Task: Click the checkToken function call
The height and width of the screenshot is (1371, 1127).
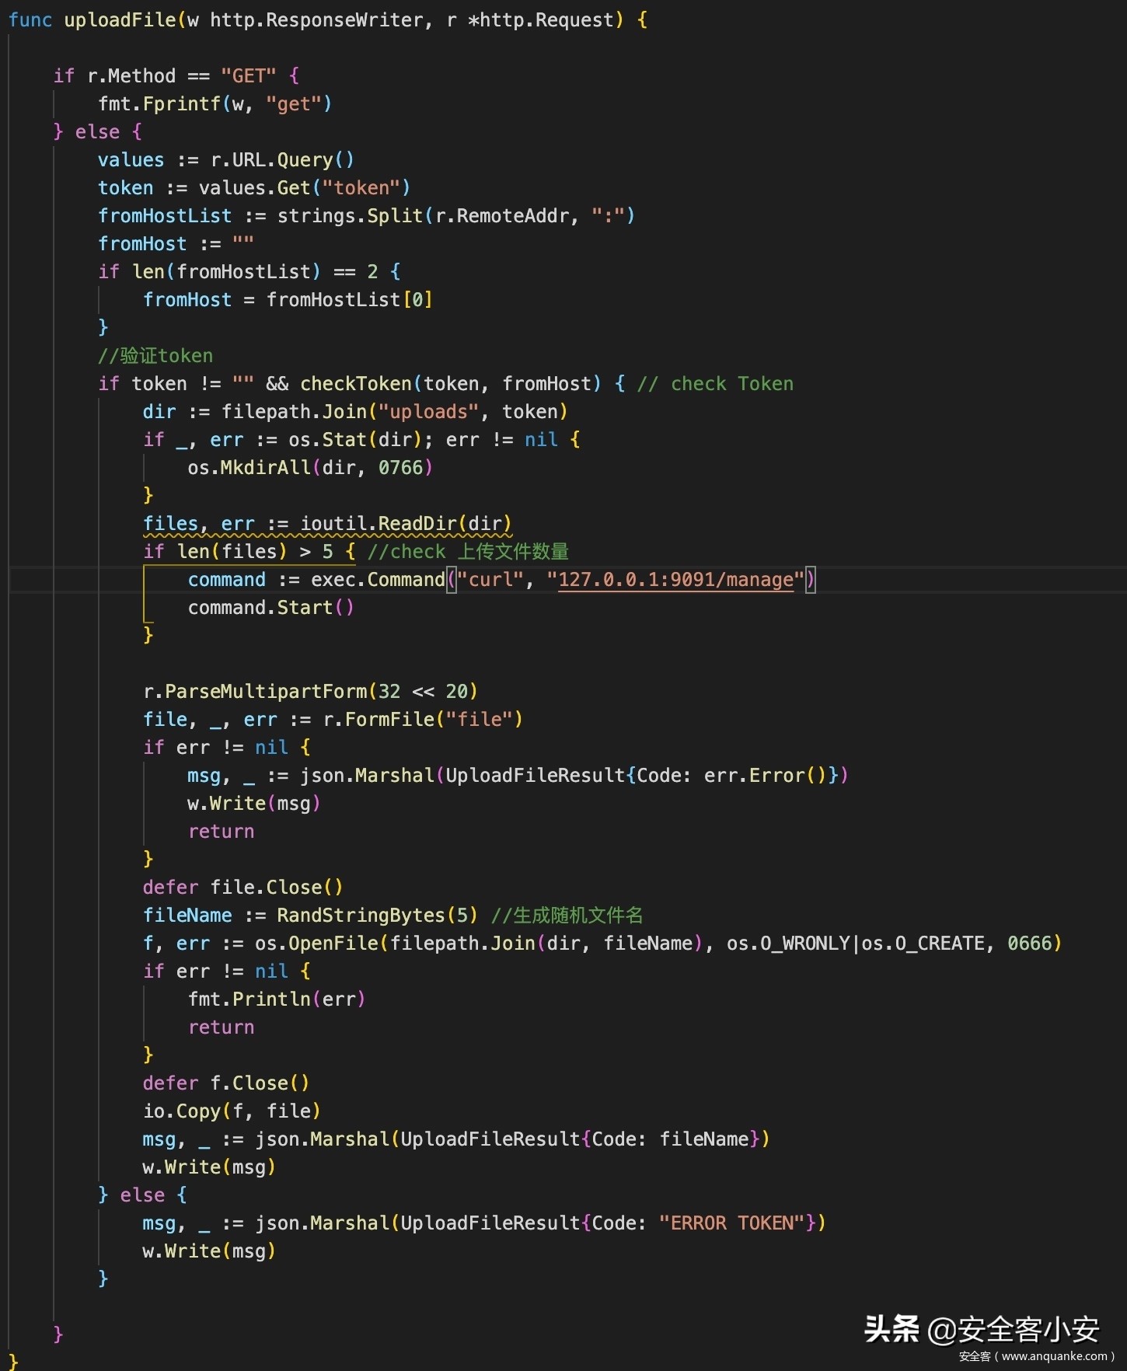Action: point(356,384)
